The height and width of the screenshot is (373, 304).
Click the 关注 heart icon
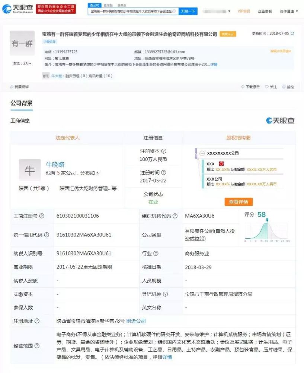coord(266,87)
